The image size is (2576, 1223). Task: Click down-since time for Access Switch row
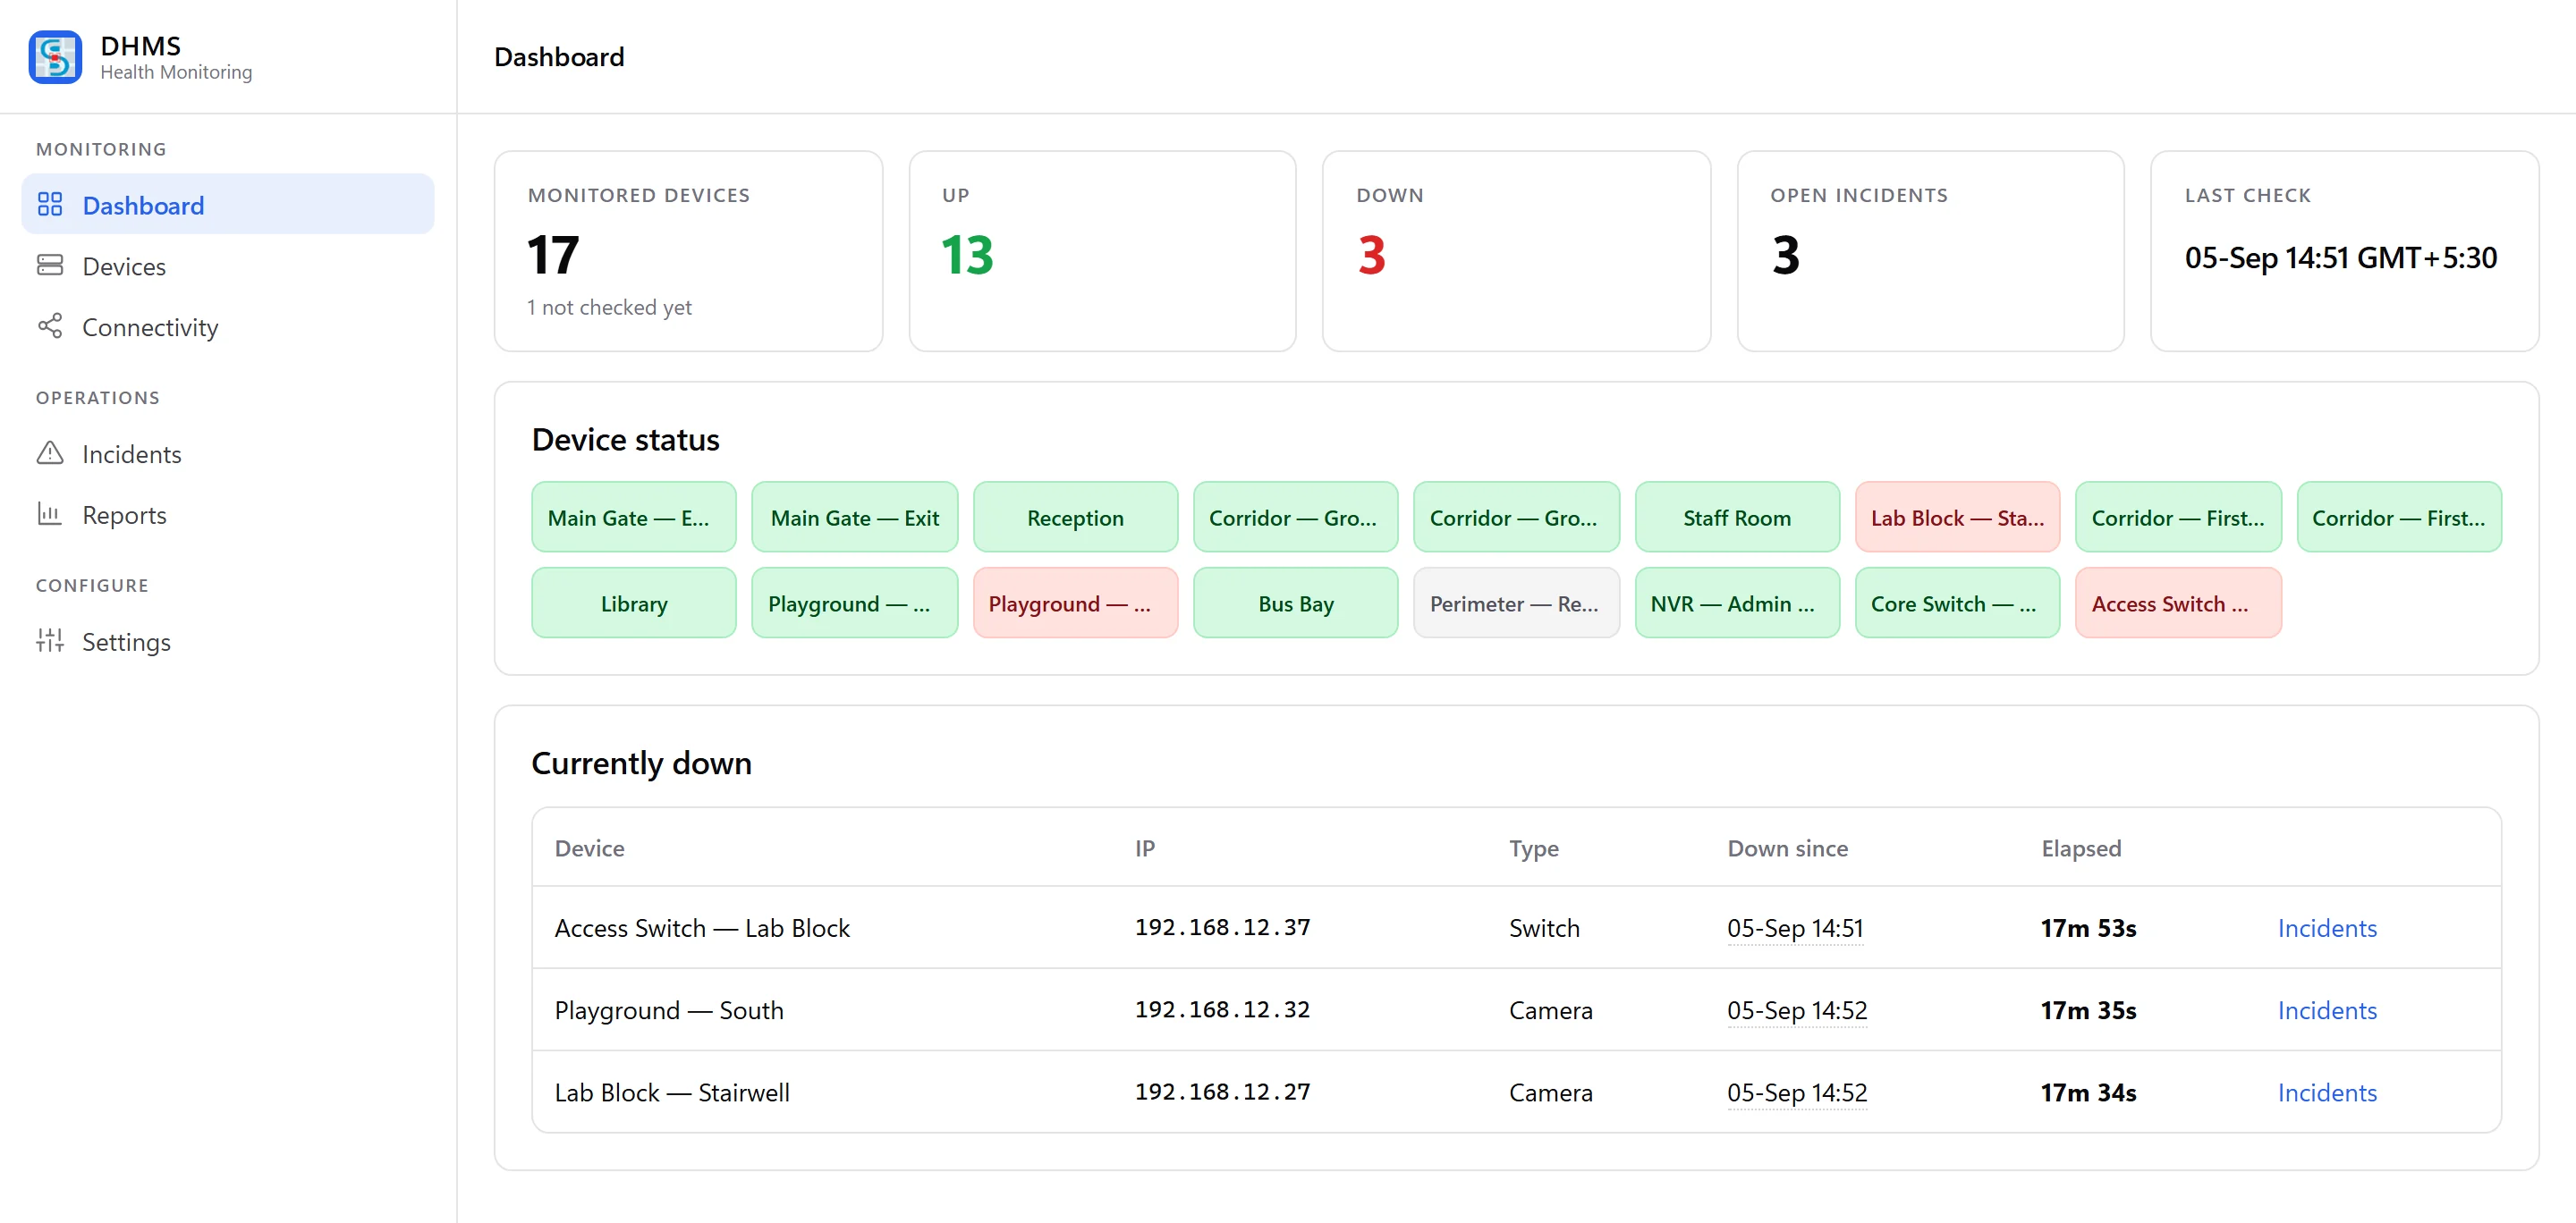[1795, 928]
